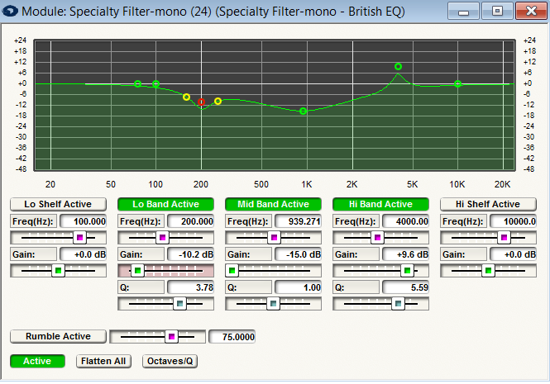Disable the Mid Band Active button
Viewport: 550px width, 384px height.
[273, 204]
